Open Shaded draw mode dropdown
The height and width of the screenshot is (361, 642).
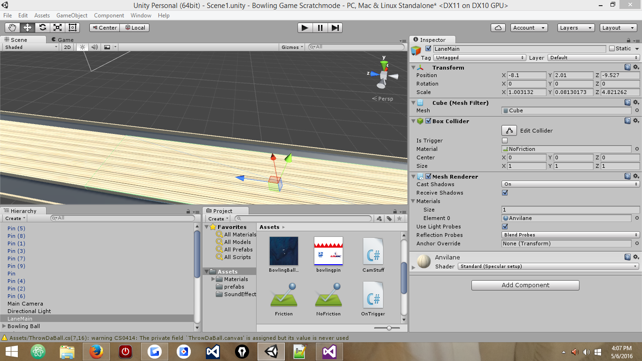point(31,47)
